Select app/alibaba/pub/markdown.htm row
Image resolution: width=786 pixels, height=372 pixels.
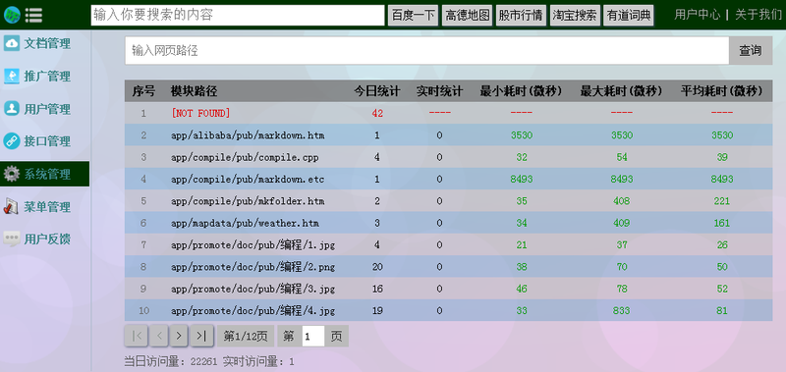[x=449, y=135]
